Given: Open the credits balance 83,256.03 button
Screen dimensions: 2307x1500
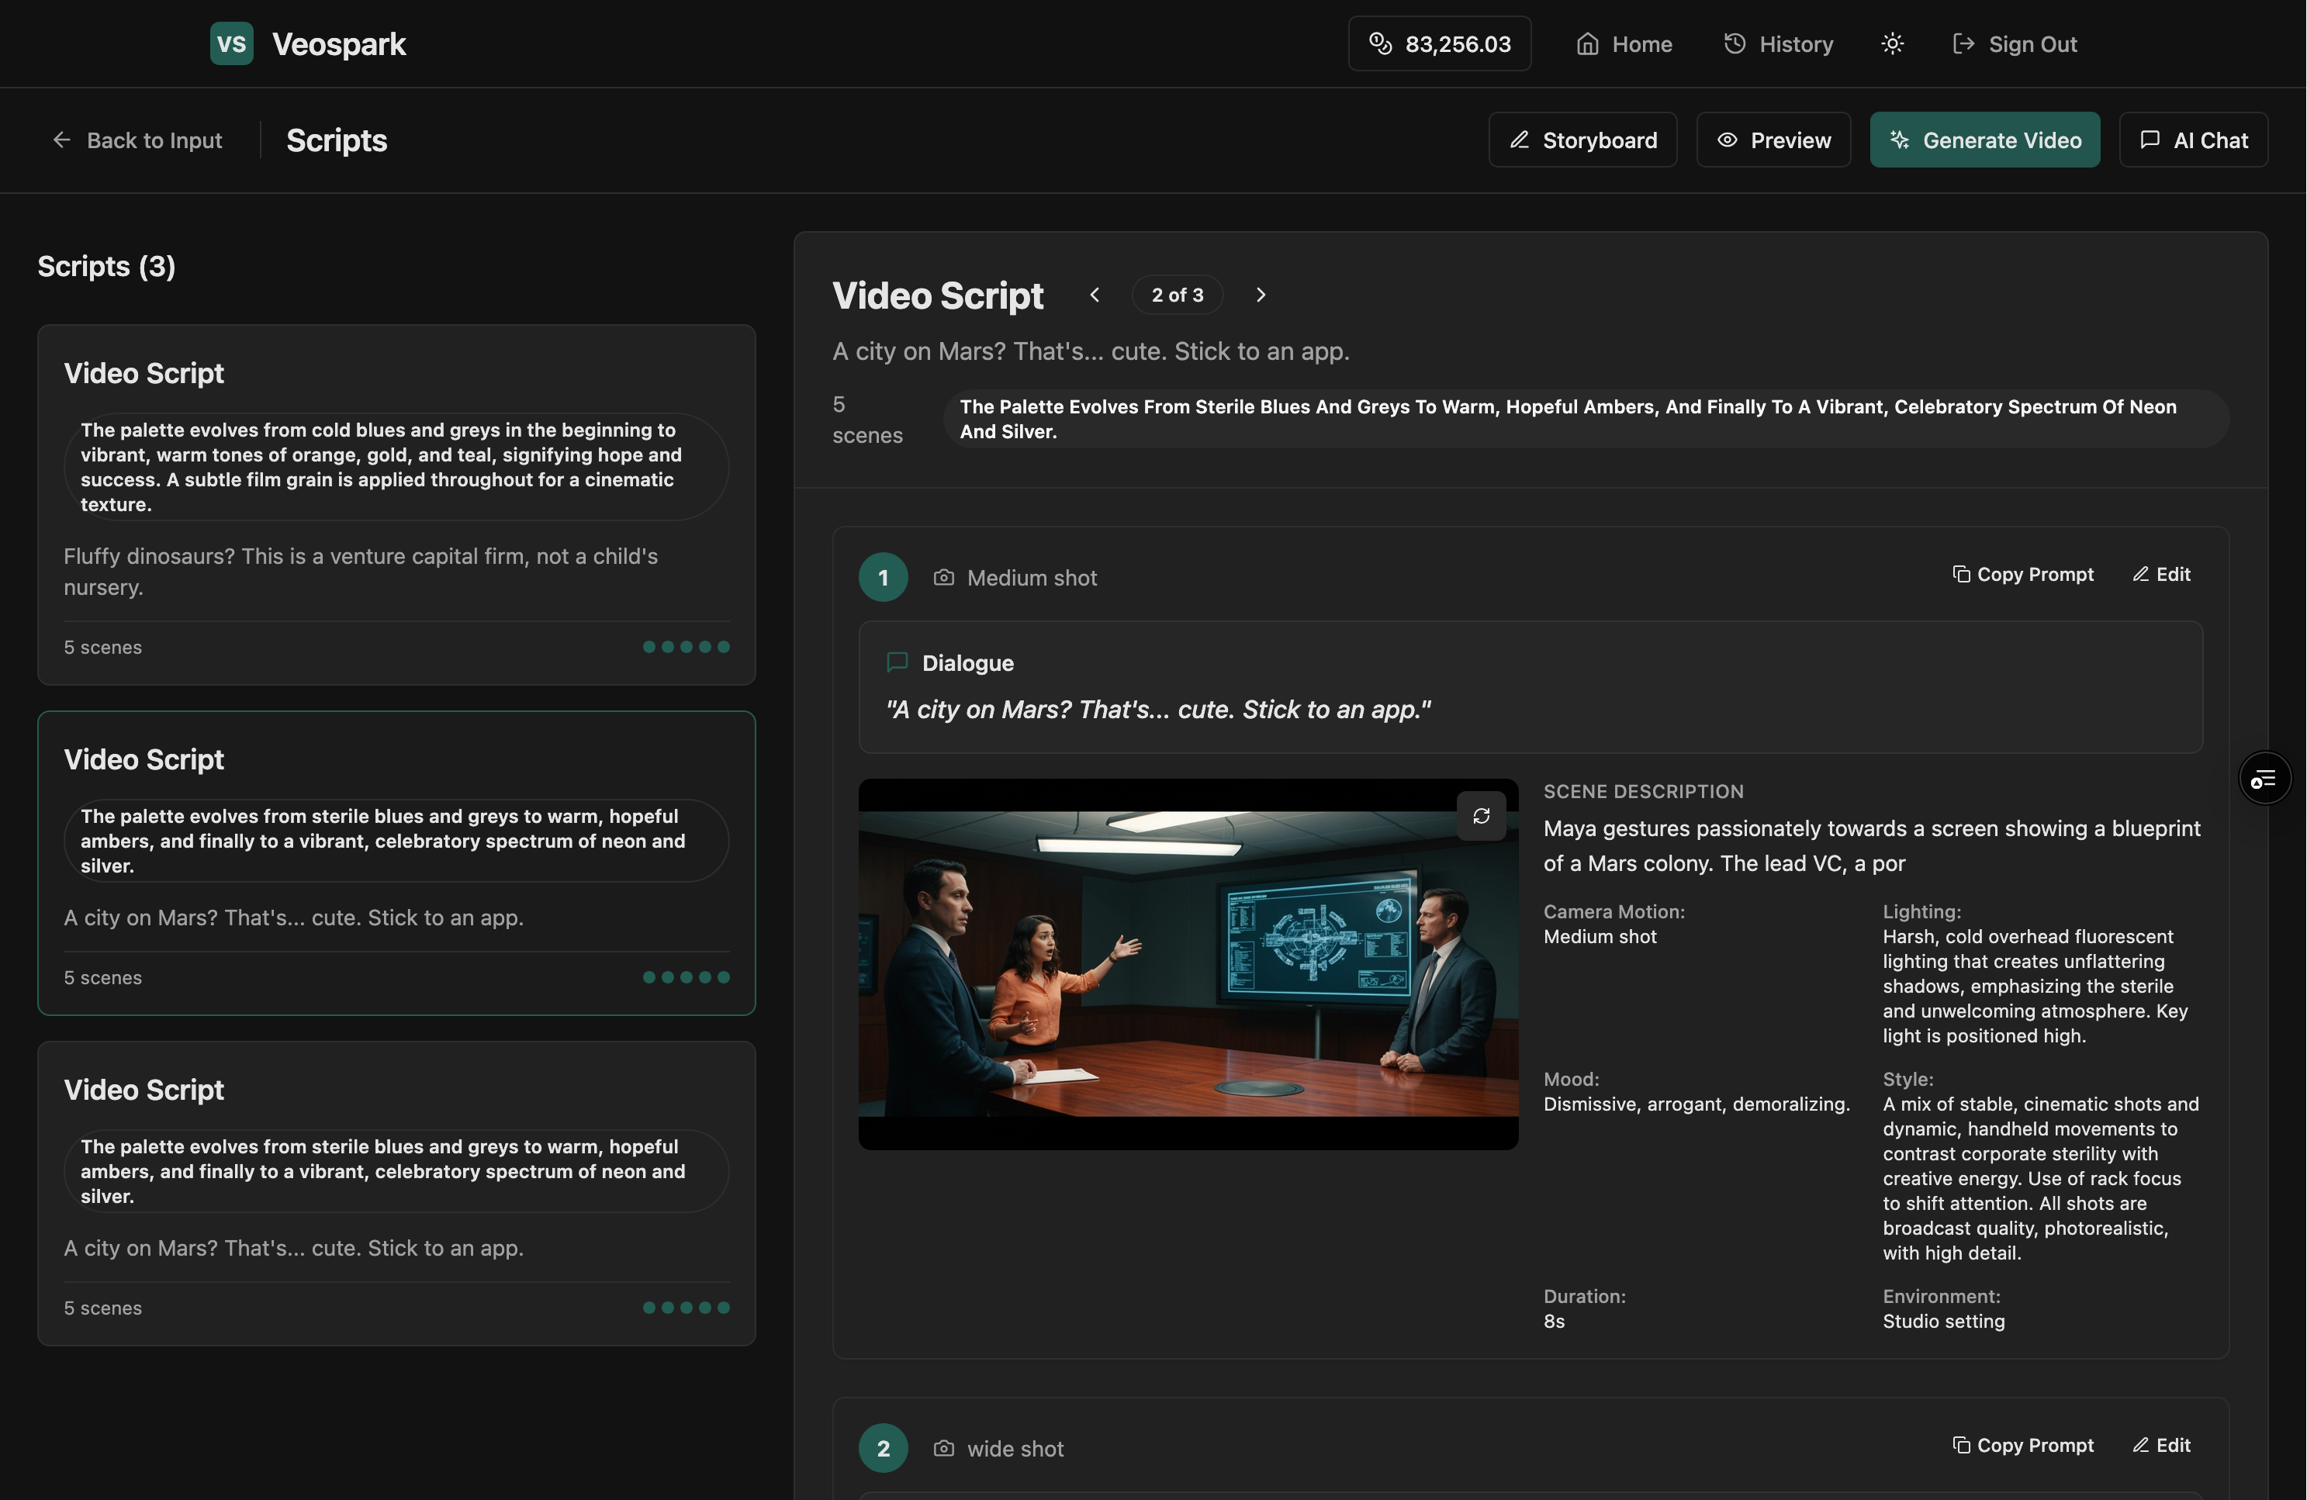Looking at the screenshot, I should [x=1440, y=43].
